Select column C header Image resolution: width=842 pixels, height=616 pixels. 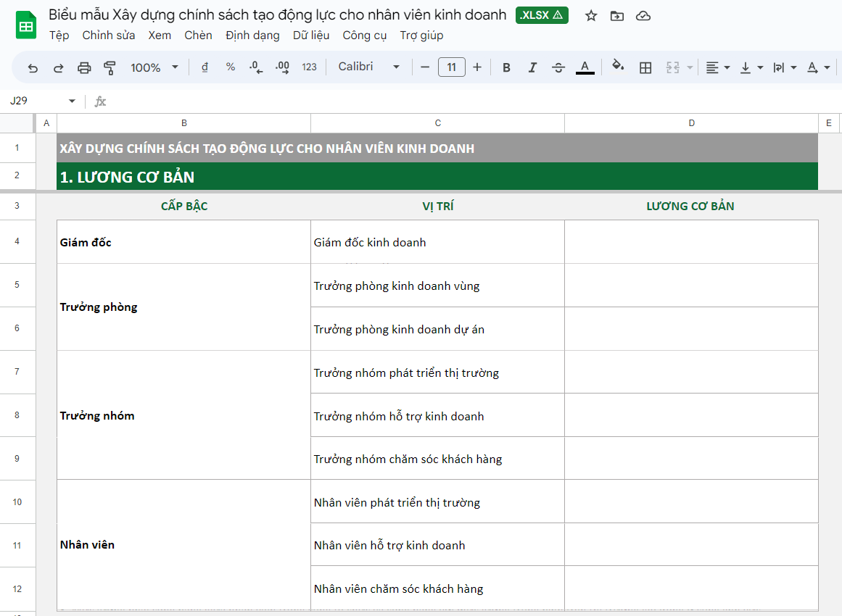coord(437,123)
